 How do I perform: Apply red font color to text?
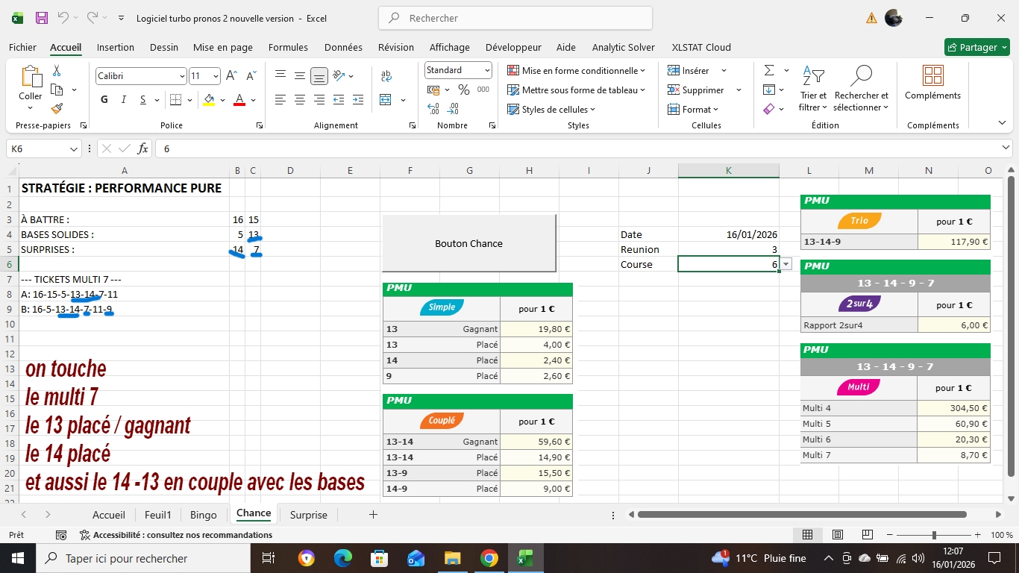point(239,100)
